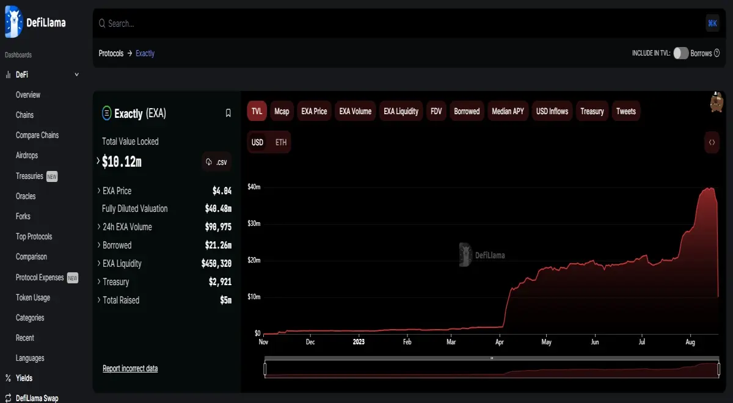
Task: Click the Yields percent icon
Action: (9, 378)
